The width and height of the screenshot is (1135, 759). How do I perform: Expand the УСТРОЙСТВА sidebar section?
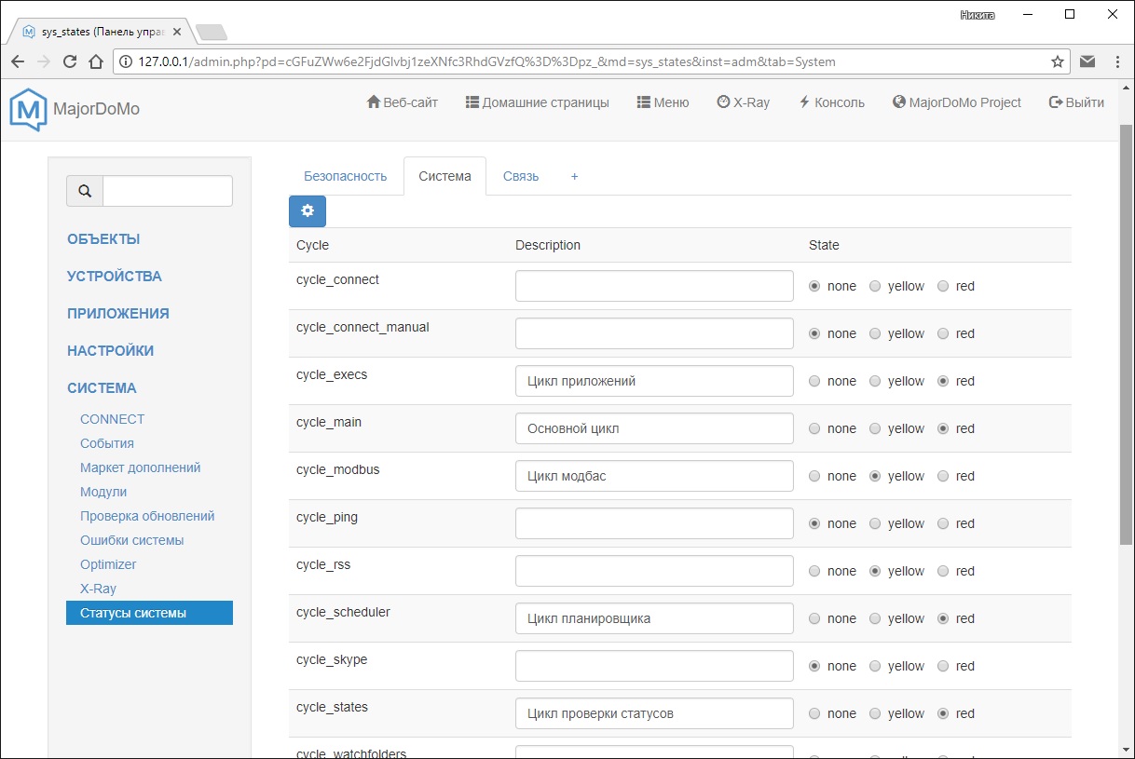point(114,277)
